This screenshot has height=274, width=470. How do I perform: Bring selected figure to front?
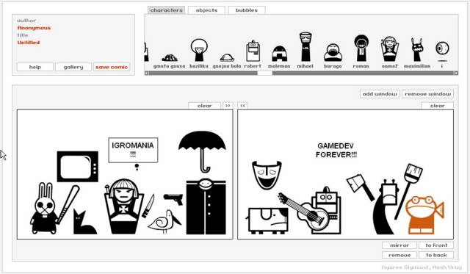[x=436, y=245]
